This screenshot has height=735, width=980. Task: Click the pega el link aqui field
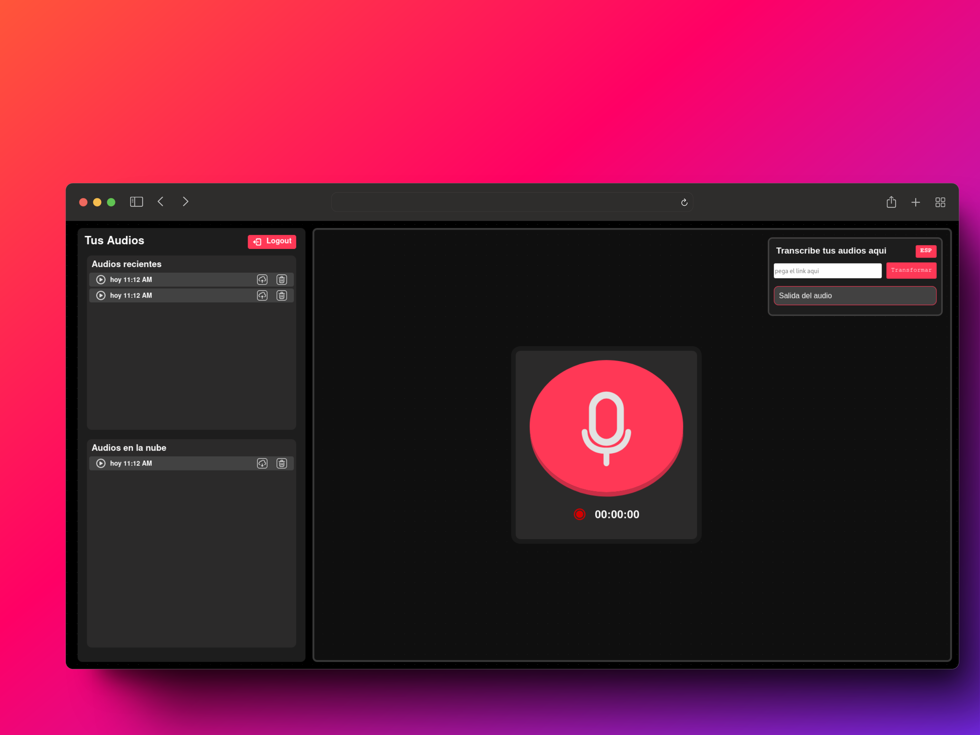point(827,270)
